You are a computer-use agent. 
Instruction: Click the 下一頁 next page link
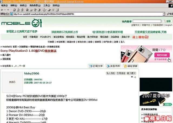[x=22, y=66]
